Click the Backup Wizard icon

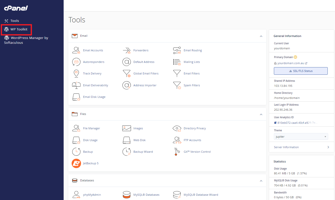[x=127, y=152]
